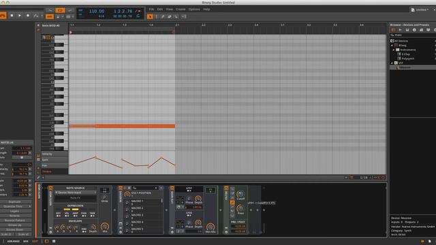This screenshot has width=436, height=245.
Task: Select the Timbre expression lane
Action: [54, 171]
